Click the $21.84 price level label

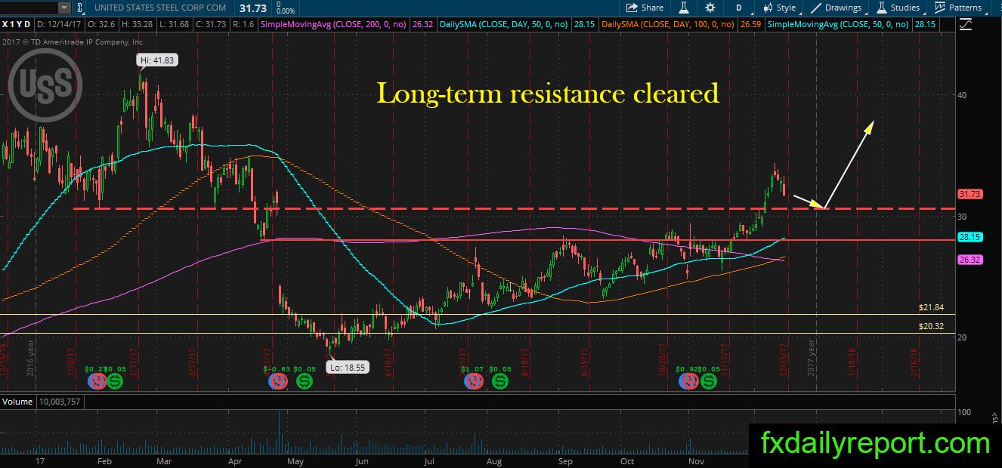[x=932, y=307]
